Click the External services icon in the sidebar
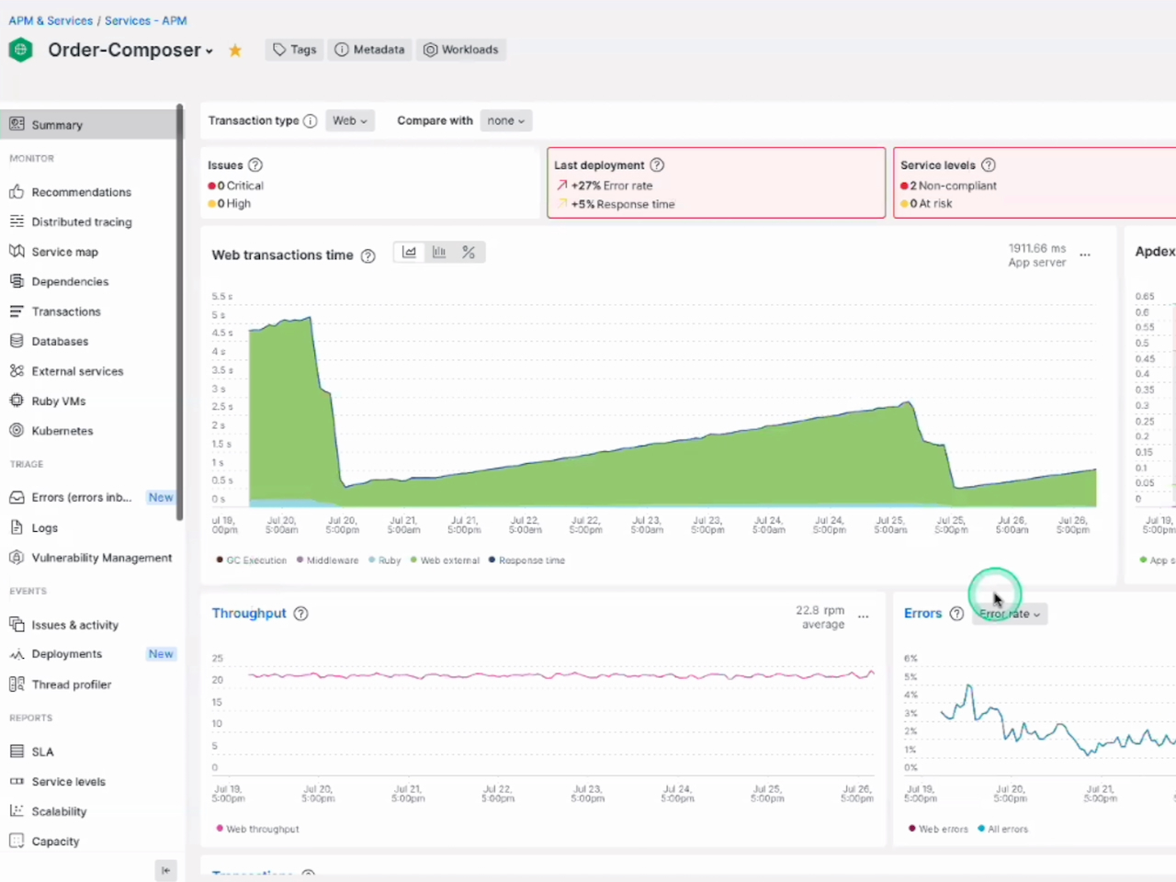Viewport: 1176px width, 882px height. click(x=17, y=371)
